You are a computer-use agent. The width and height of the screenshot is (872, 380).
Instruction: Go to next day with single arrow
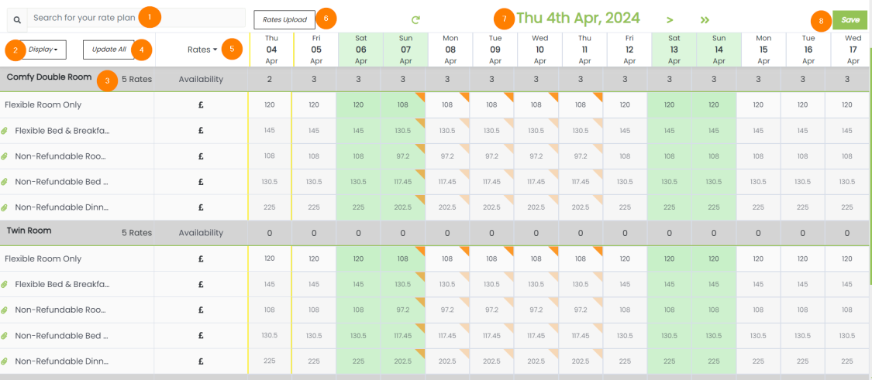(x=670, y=19)
